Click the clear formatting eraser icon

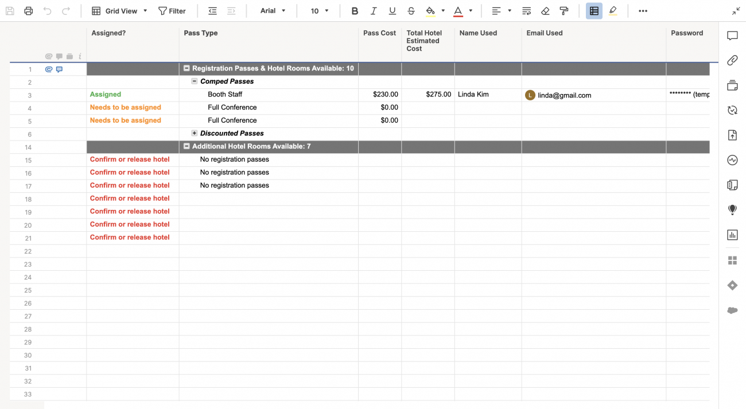(545, 11)
